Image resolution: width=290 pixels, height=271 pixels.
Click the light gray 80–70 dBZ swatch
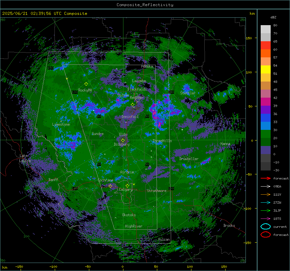coord(266,29)
